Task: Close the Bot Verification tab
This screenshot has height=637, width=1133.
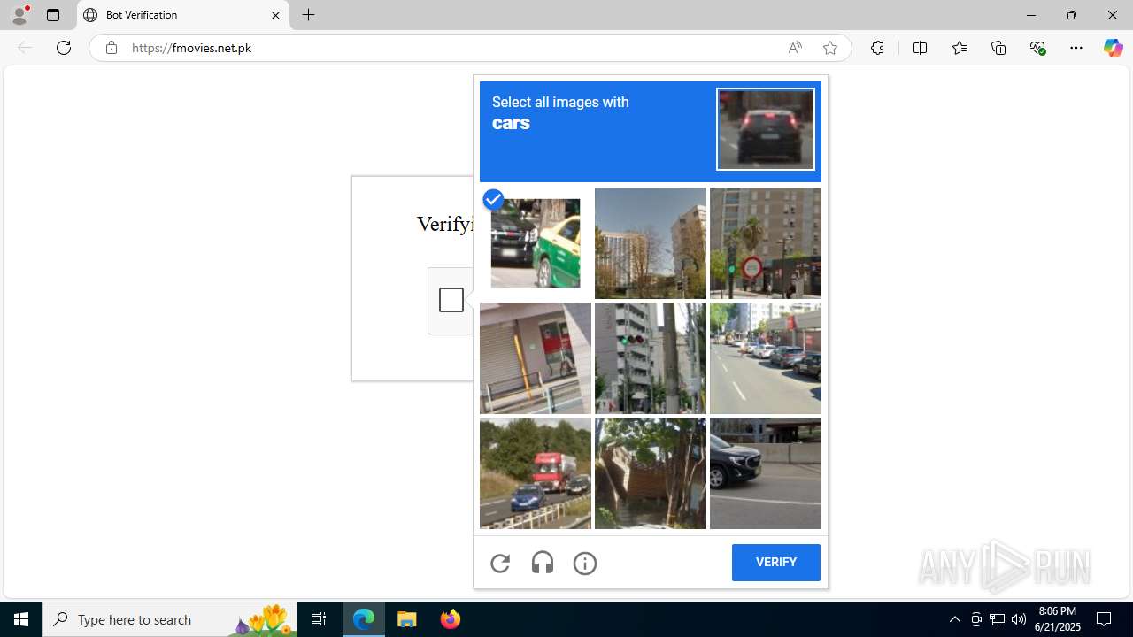Action: pos(275,15)
